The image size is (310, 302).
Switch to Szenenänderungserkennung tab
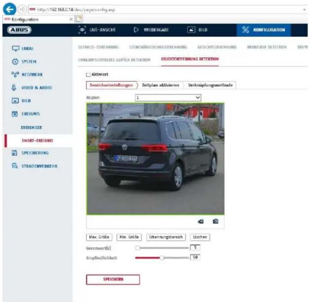point(158,47)
